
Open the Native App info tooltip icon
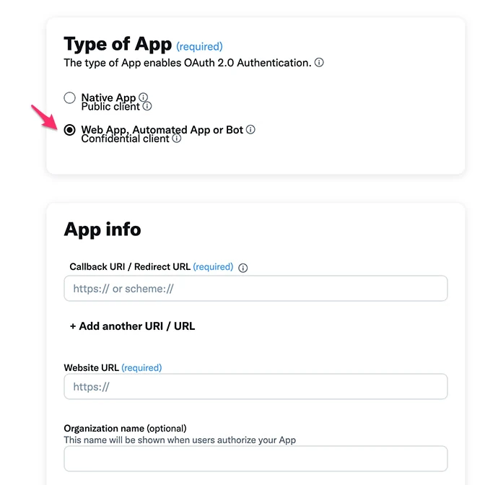(x=143, y=97)
